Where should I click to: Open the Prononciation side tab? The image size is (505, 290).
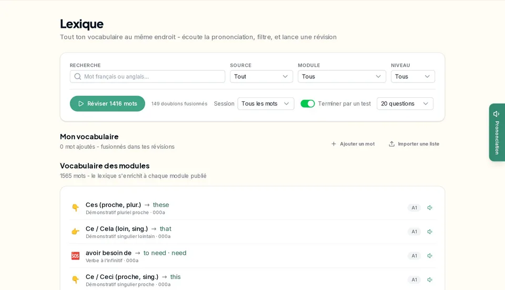pyautogui.click(x=497, y=132)
